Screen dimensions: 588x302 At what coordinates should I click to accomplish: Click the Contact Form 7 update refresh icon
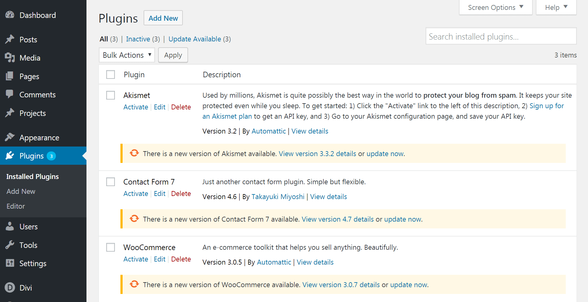point(134,219)
